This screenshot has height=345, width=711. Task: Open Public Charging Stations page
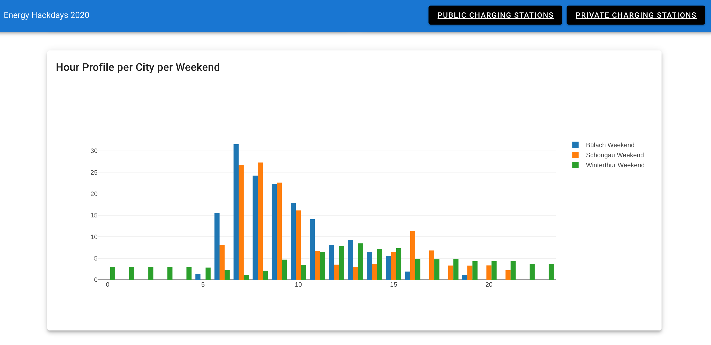pos(495,15)
